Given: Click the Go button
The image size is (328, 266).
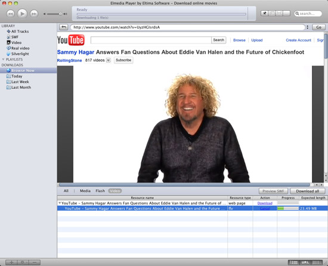Looking at the screenshot, I should [318, 27].
